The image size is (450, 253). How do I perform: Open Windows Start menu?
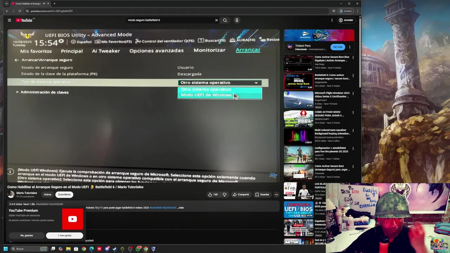click(6, 249)
